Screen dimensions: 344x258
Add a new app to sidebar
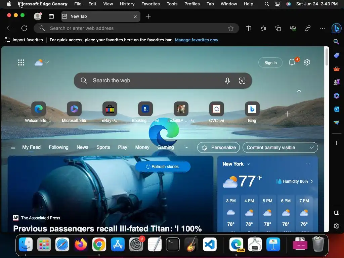coord(336,143)
